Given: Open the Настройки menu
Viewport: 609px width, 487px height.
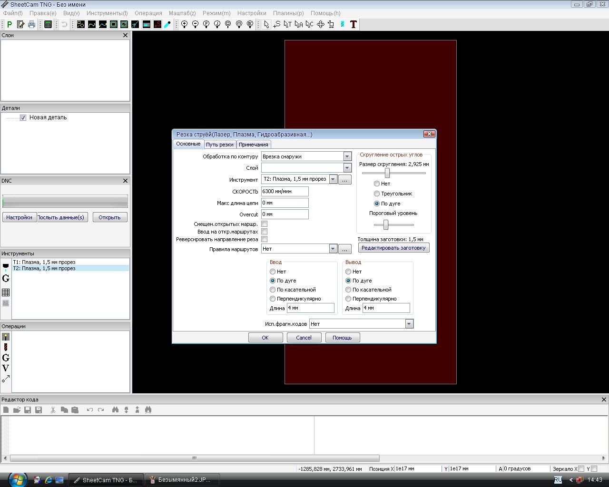Looking at the screenshot, I should pos(252,13).
